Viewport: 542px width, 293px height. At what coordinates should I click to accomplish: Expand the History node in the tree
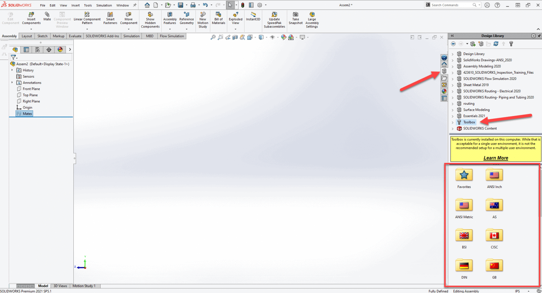click(x=12, y=70)
